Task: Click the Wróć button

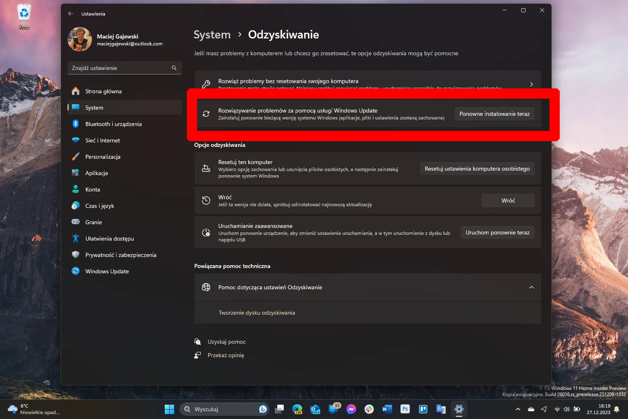Action: click(x=508, y=200)
